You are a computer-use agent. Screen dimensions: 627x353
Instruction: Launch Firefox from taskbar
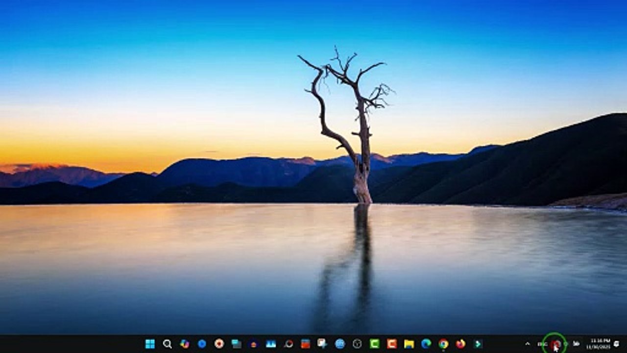[x=460, y=344]
